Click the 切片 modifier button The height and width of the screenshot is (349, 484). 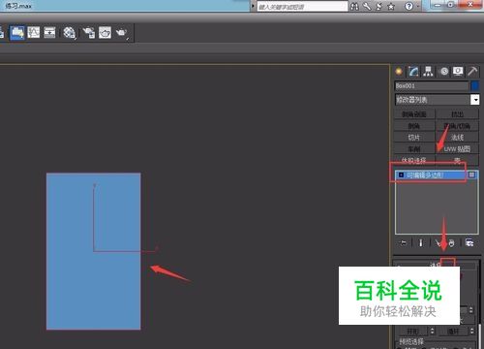coord(414,138)
